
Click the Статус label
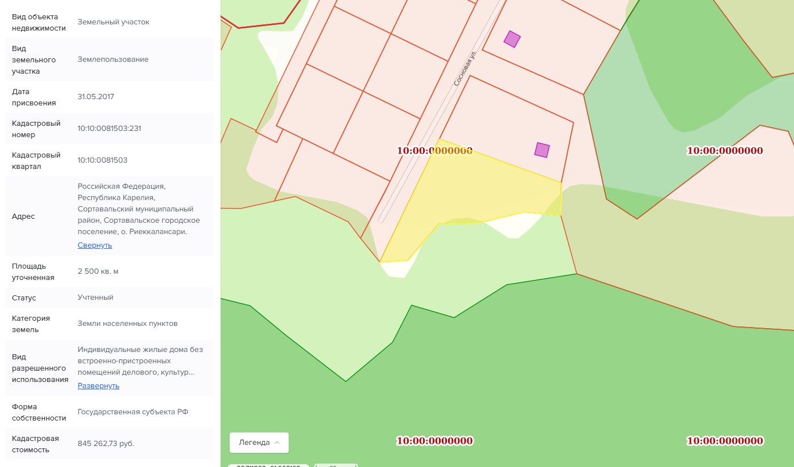tap(24, 298)
